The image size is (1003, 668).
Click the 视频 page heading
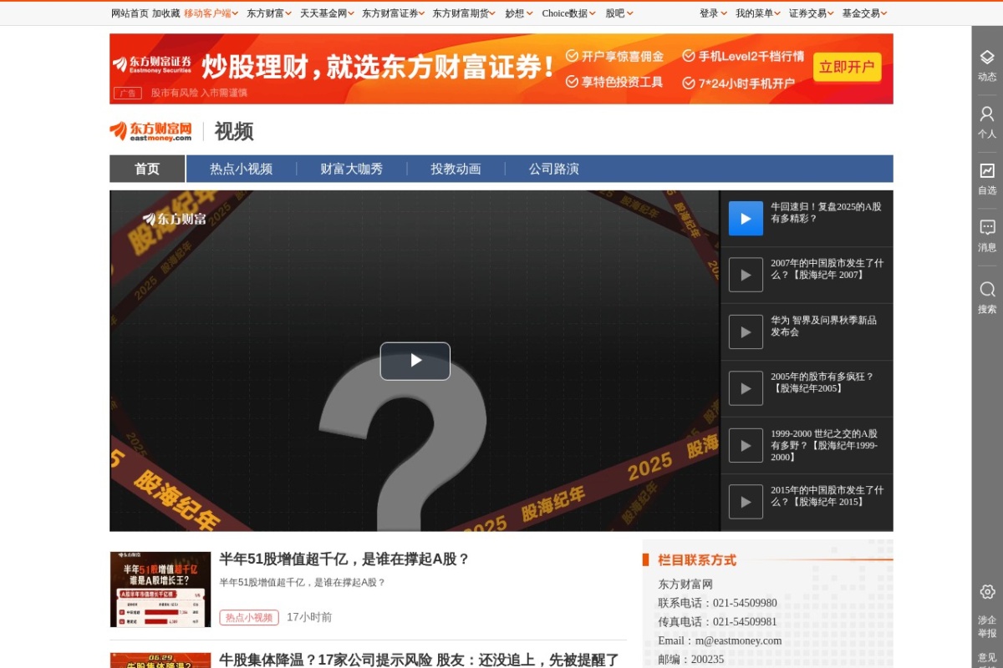pyautogui.click(x=234, y=131)
